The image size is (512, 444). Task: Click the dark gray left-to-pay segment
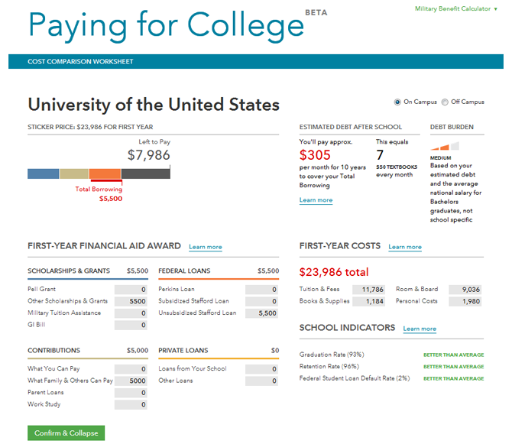146,173
